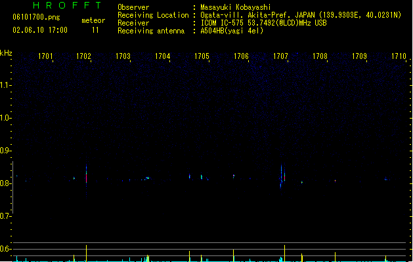Click the 0.6 kHz frequency label
This screenshot has width=413, height=262.
coord(5,249)
